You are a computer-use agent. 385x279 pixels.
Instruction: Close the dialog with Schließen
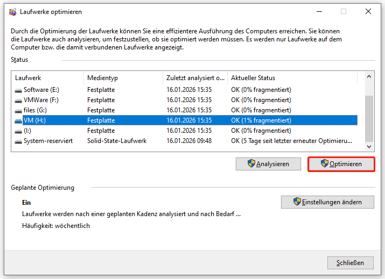[x=351, y=263]
